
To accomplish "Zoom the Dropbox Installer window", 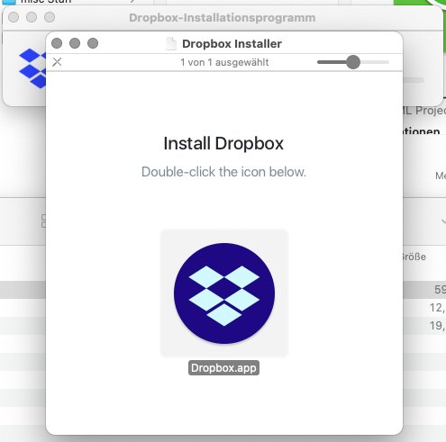I will 93,43.
